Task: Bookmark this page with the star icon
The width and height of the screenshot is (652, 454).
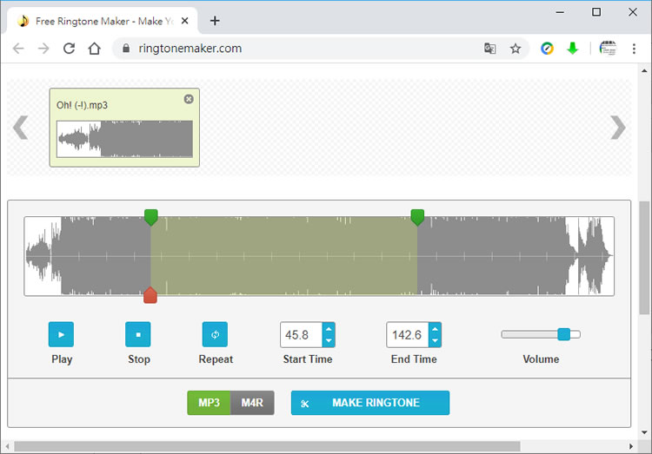Action: tap(516, 49)
